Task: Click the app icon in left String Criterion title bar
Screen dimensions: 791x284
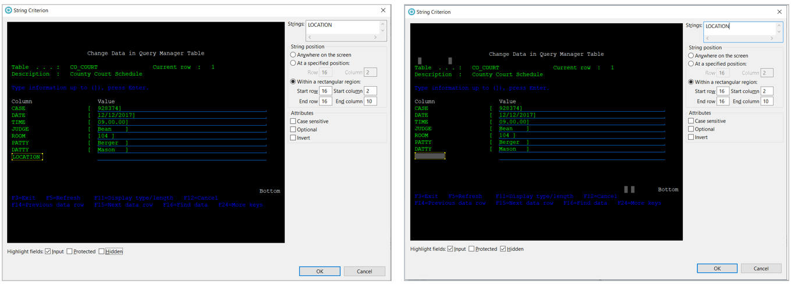Action: (x=9, y=10)
